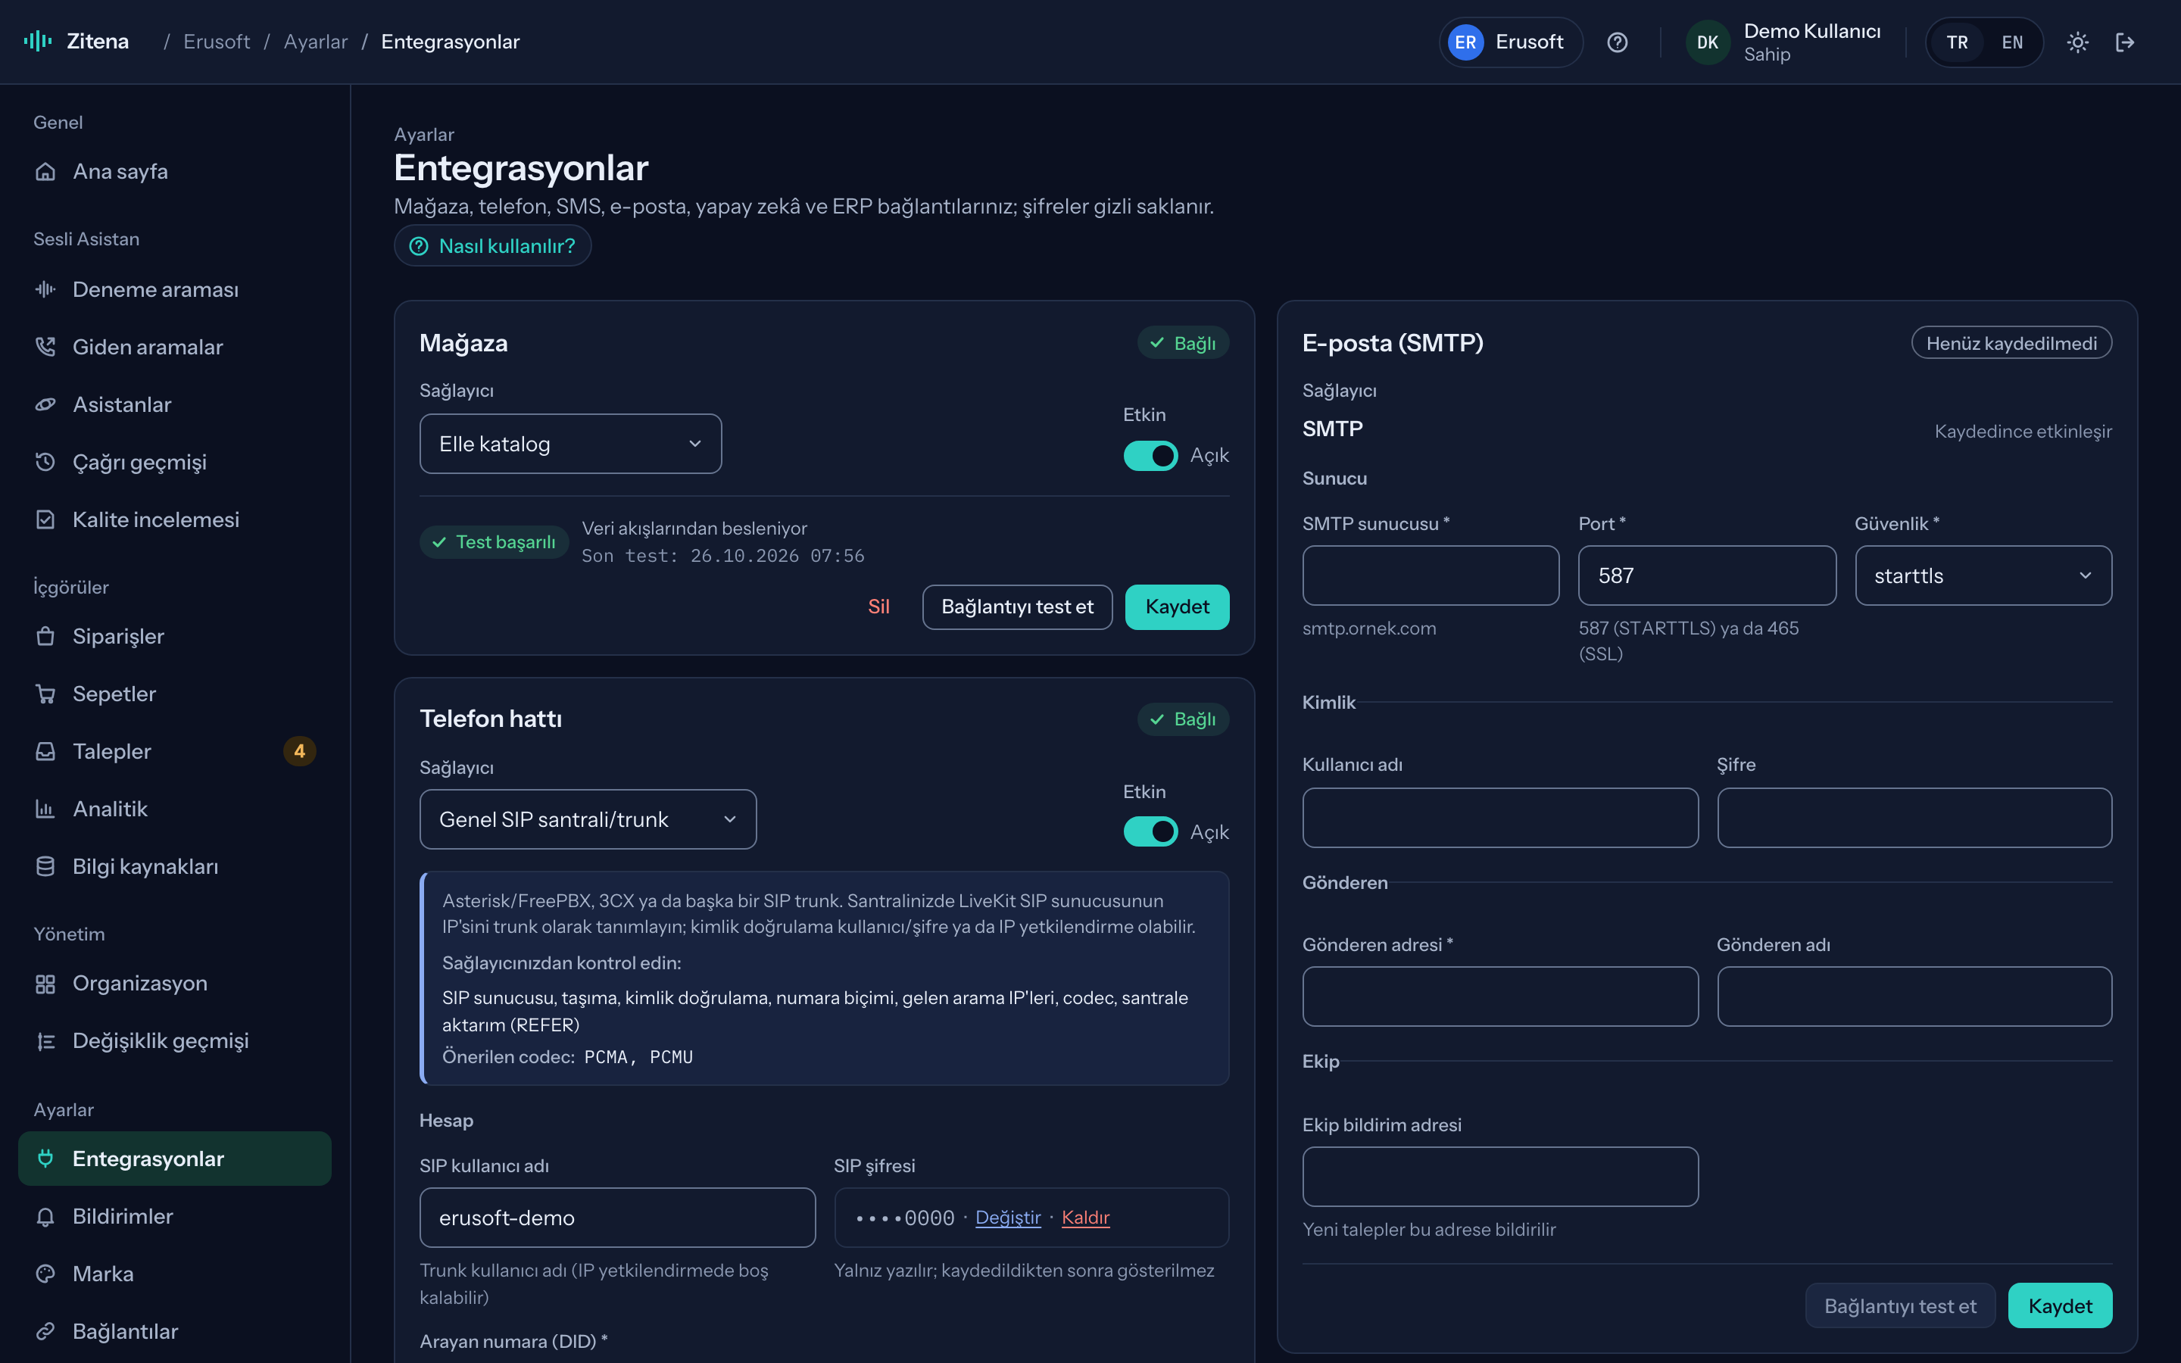Disable the Mağaza Etkin toggle
2181x1363 pixels.
click(1150, 455)
